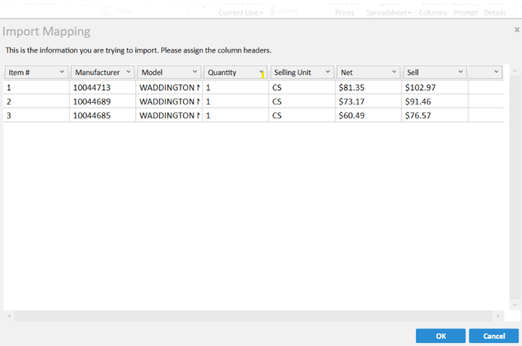The height and width of the screenshot is (346, 522).
Task: Select the WADDINGTON model cell in row 3
Action: point(169,115)
